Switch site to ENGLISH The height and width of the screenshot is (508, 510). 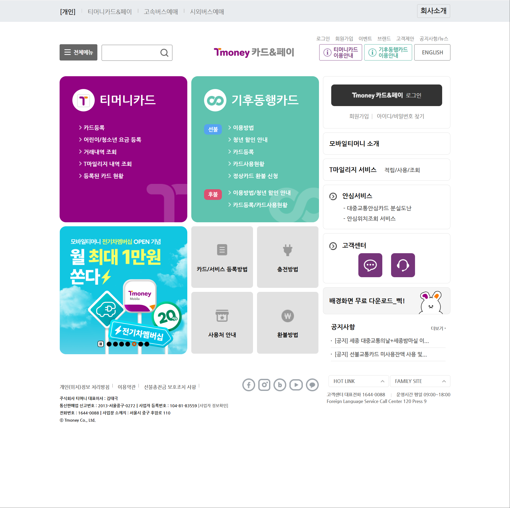click(x=432, y=53)
